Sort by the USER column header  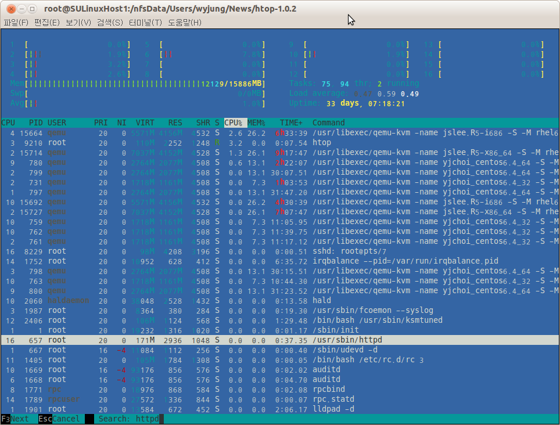point(57,123)
